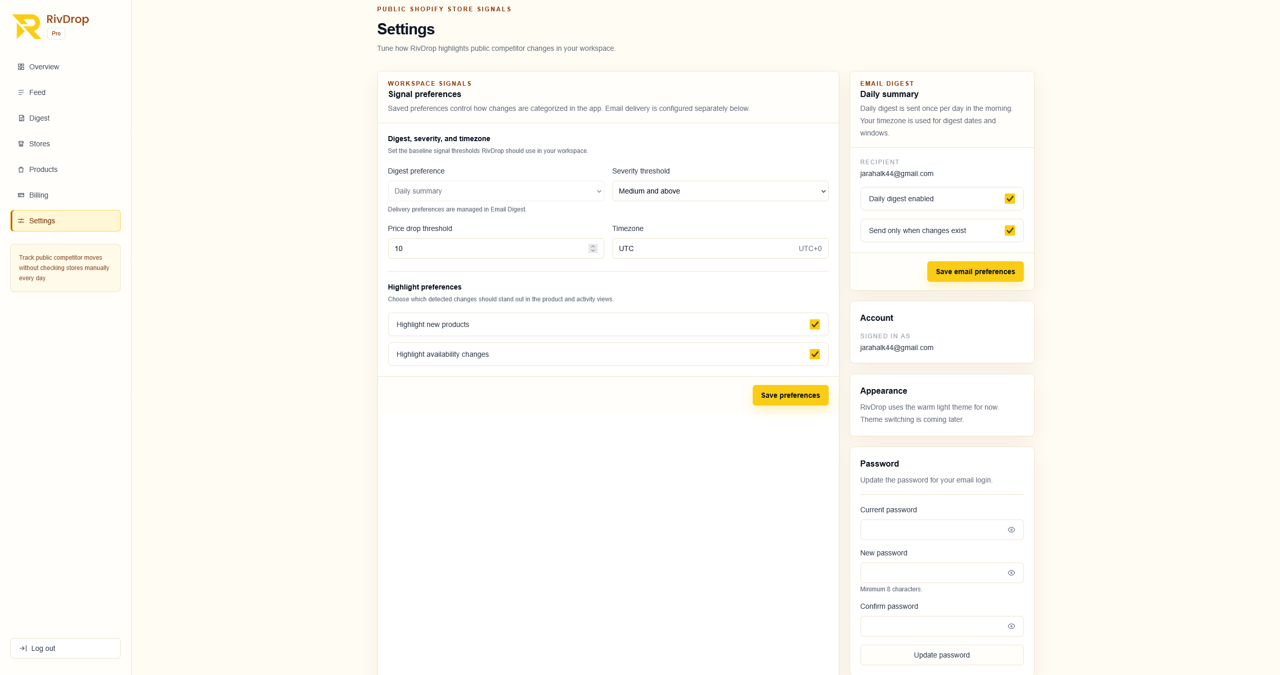The height and width of the screenshot is (675, 1280).
Task: Open the Severity threshold dropdown
Action: 720,191
